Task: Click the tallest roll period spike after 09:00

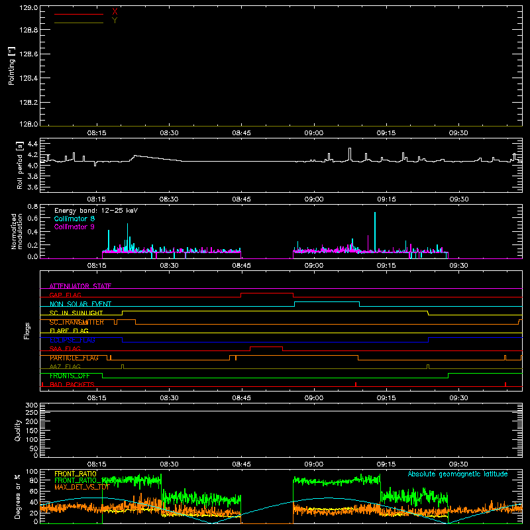Action: 350,154
